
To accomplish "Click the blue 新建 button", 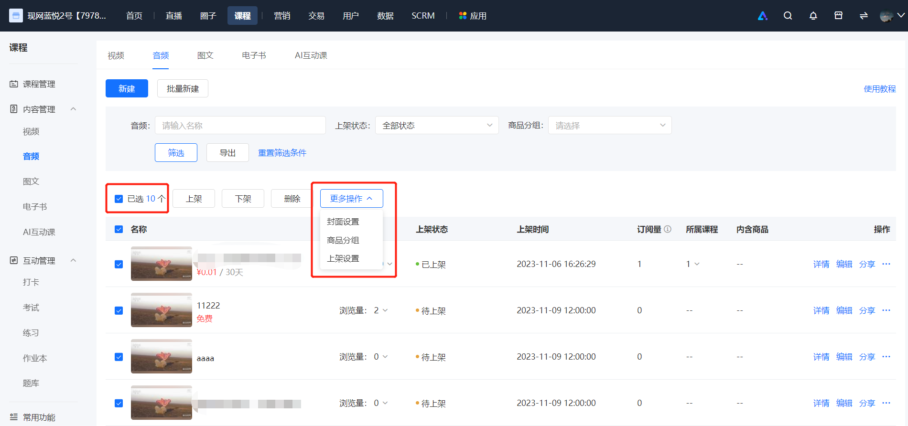I will [x=127, y=88].
